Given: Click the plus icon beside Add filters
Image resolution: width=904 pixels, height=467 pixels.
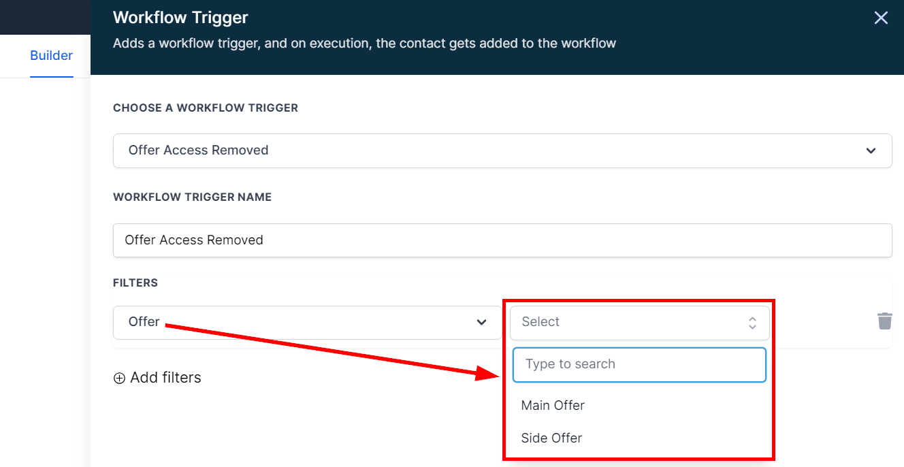Looking at the screenshot, I should [x=119, y=378].
